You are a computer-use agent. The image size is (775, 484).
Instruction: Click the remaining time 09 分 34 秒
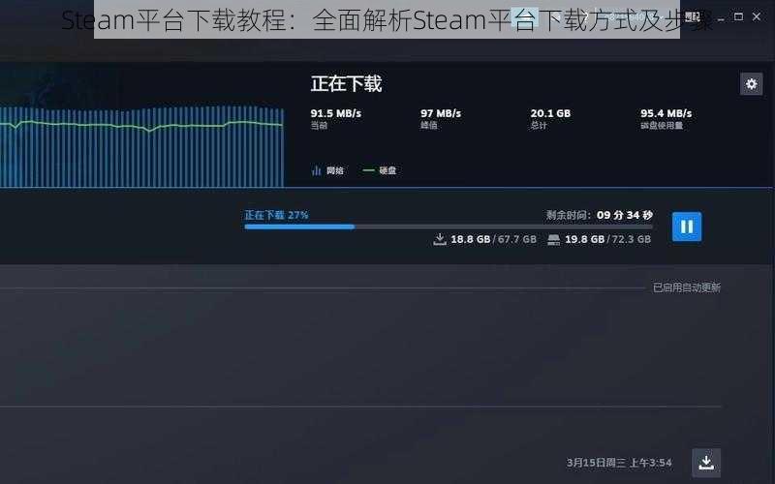[624, 215]
